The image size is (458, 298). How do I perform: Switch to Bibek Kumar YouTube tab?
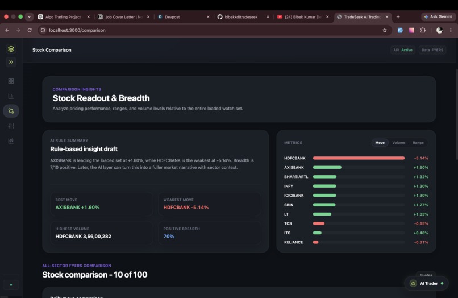coord(303,17)
